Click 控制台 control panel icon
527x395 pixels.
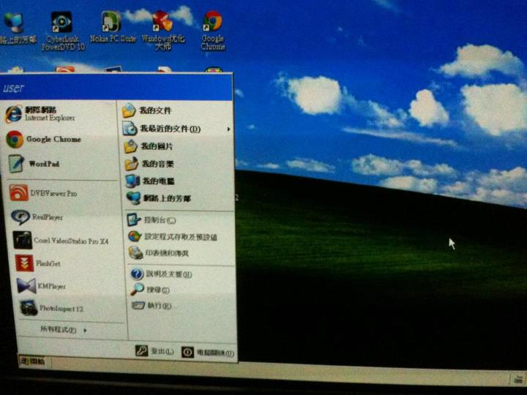tap(134, 219)
